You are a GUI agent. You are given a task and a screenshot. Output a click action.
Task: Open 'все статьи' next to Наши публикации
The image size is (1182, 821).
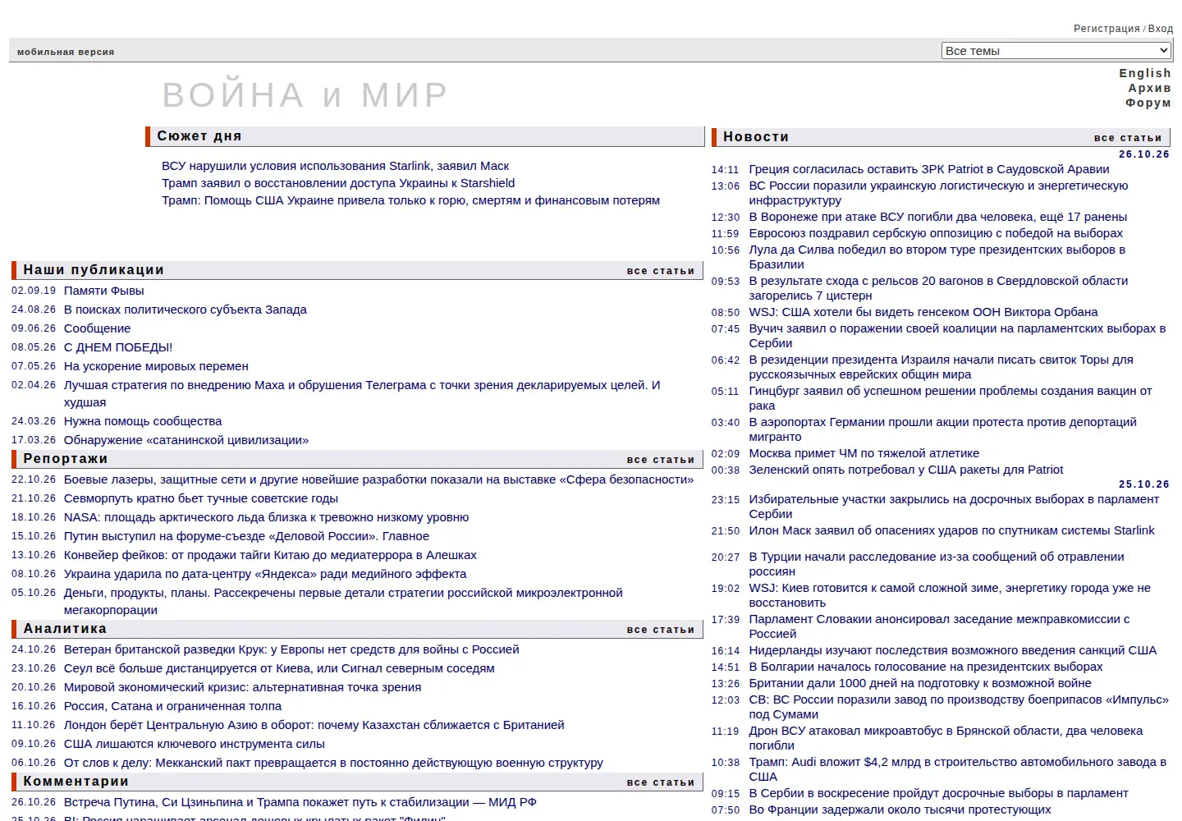(x=661, y=271)
